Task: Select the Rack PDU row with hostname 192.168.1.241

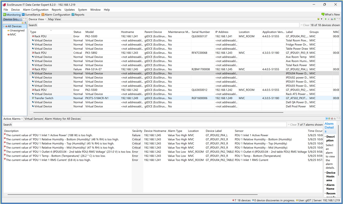Action: pyautogui.click(x=184, y=36)
